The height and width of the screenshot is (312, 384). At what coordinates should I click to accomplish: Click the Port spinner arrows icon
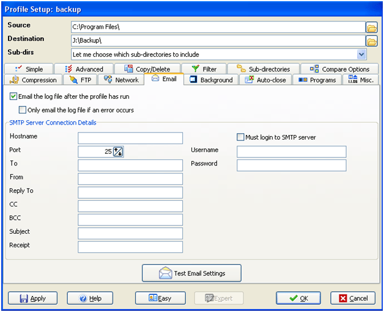point(118,151)
